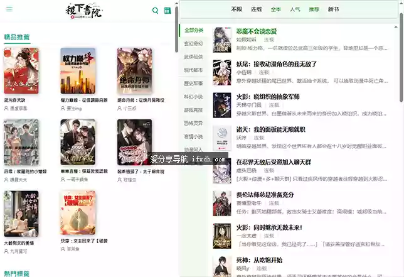Open book title 火影：晓组织的抽象军师
The width and height of the screenshot is (404, 277).
(268, 97)
